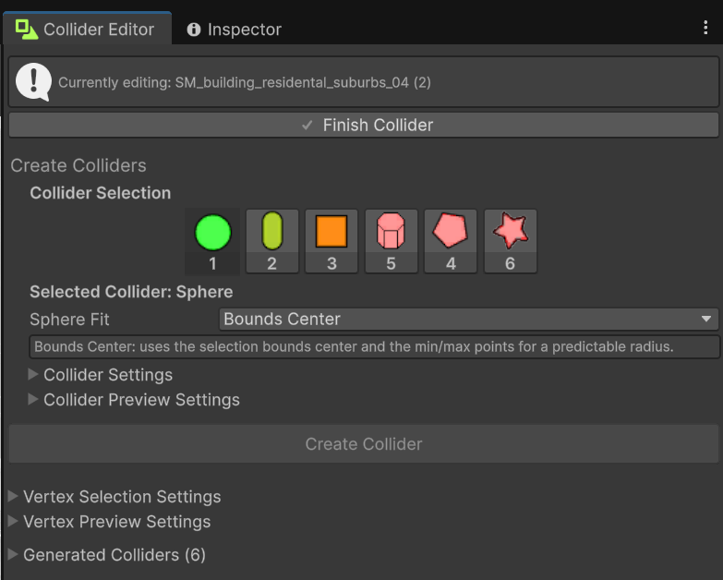Expand Vertex Selection Settings section

(114, 497)
